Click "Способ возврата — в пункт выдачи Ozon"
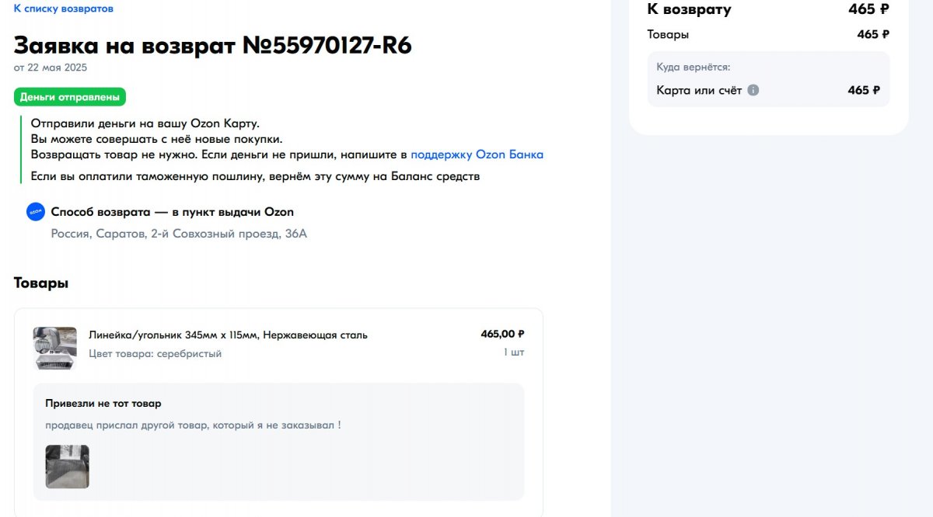933x517 pixels. (x=172, y=212)
